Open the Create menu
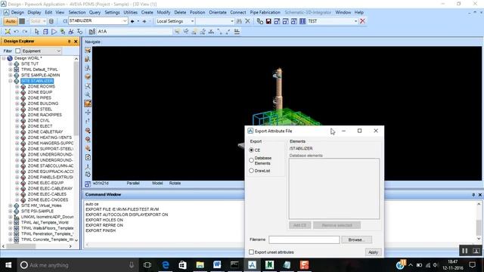The width and height of the screenshot is (484, 272). pos(147,12)
